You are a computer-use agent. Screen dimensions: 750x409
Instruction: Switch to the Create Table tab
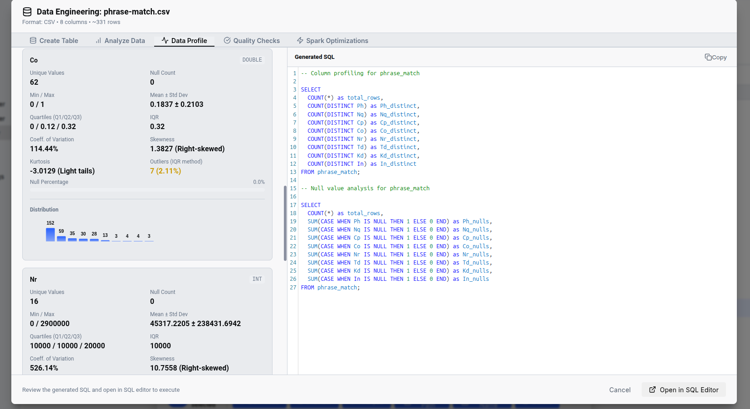coord(54,41)
